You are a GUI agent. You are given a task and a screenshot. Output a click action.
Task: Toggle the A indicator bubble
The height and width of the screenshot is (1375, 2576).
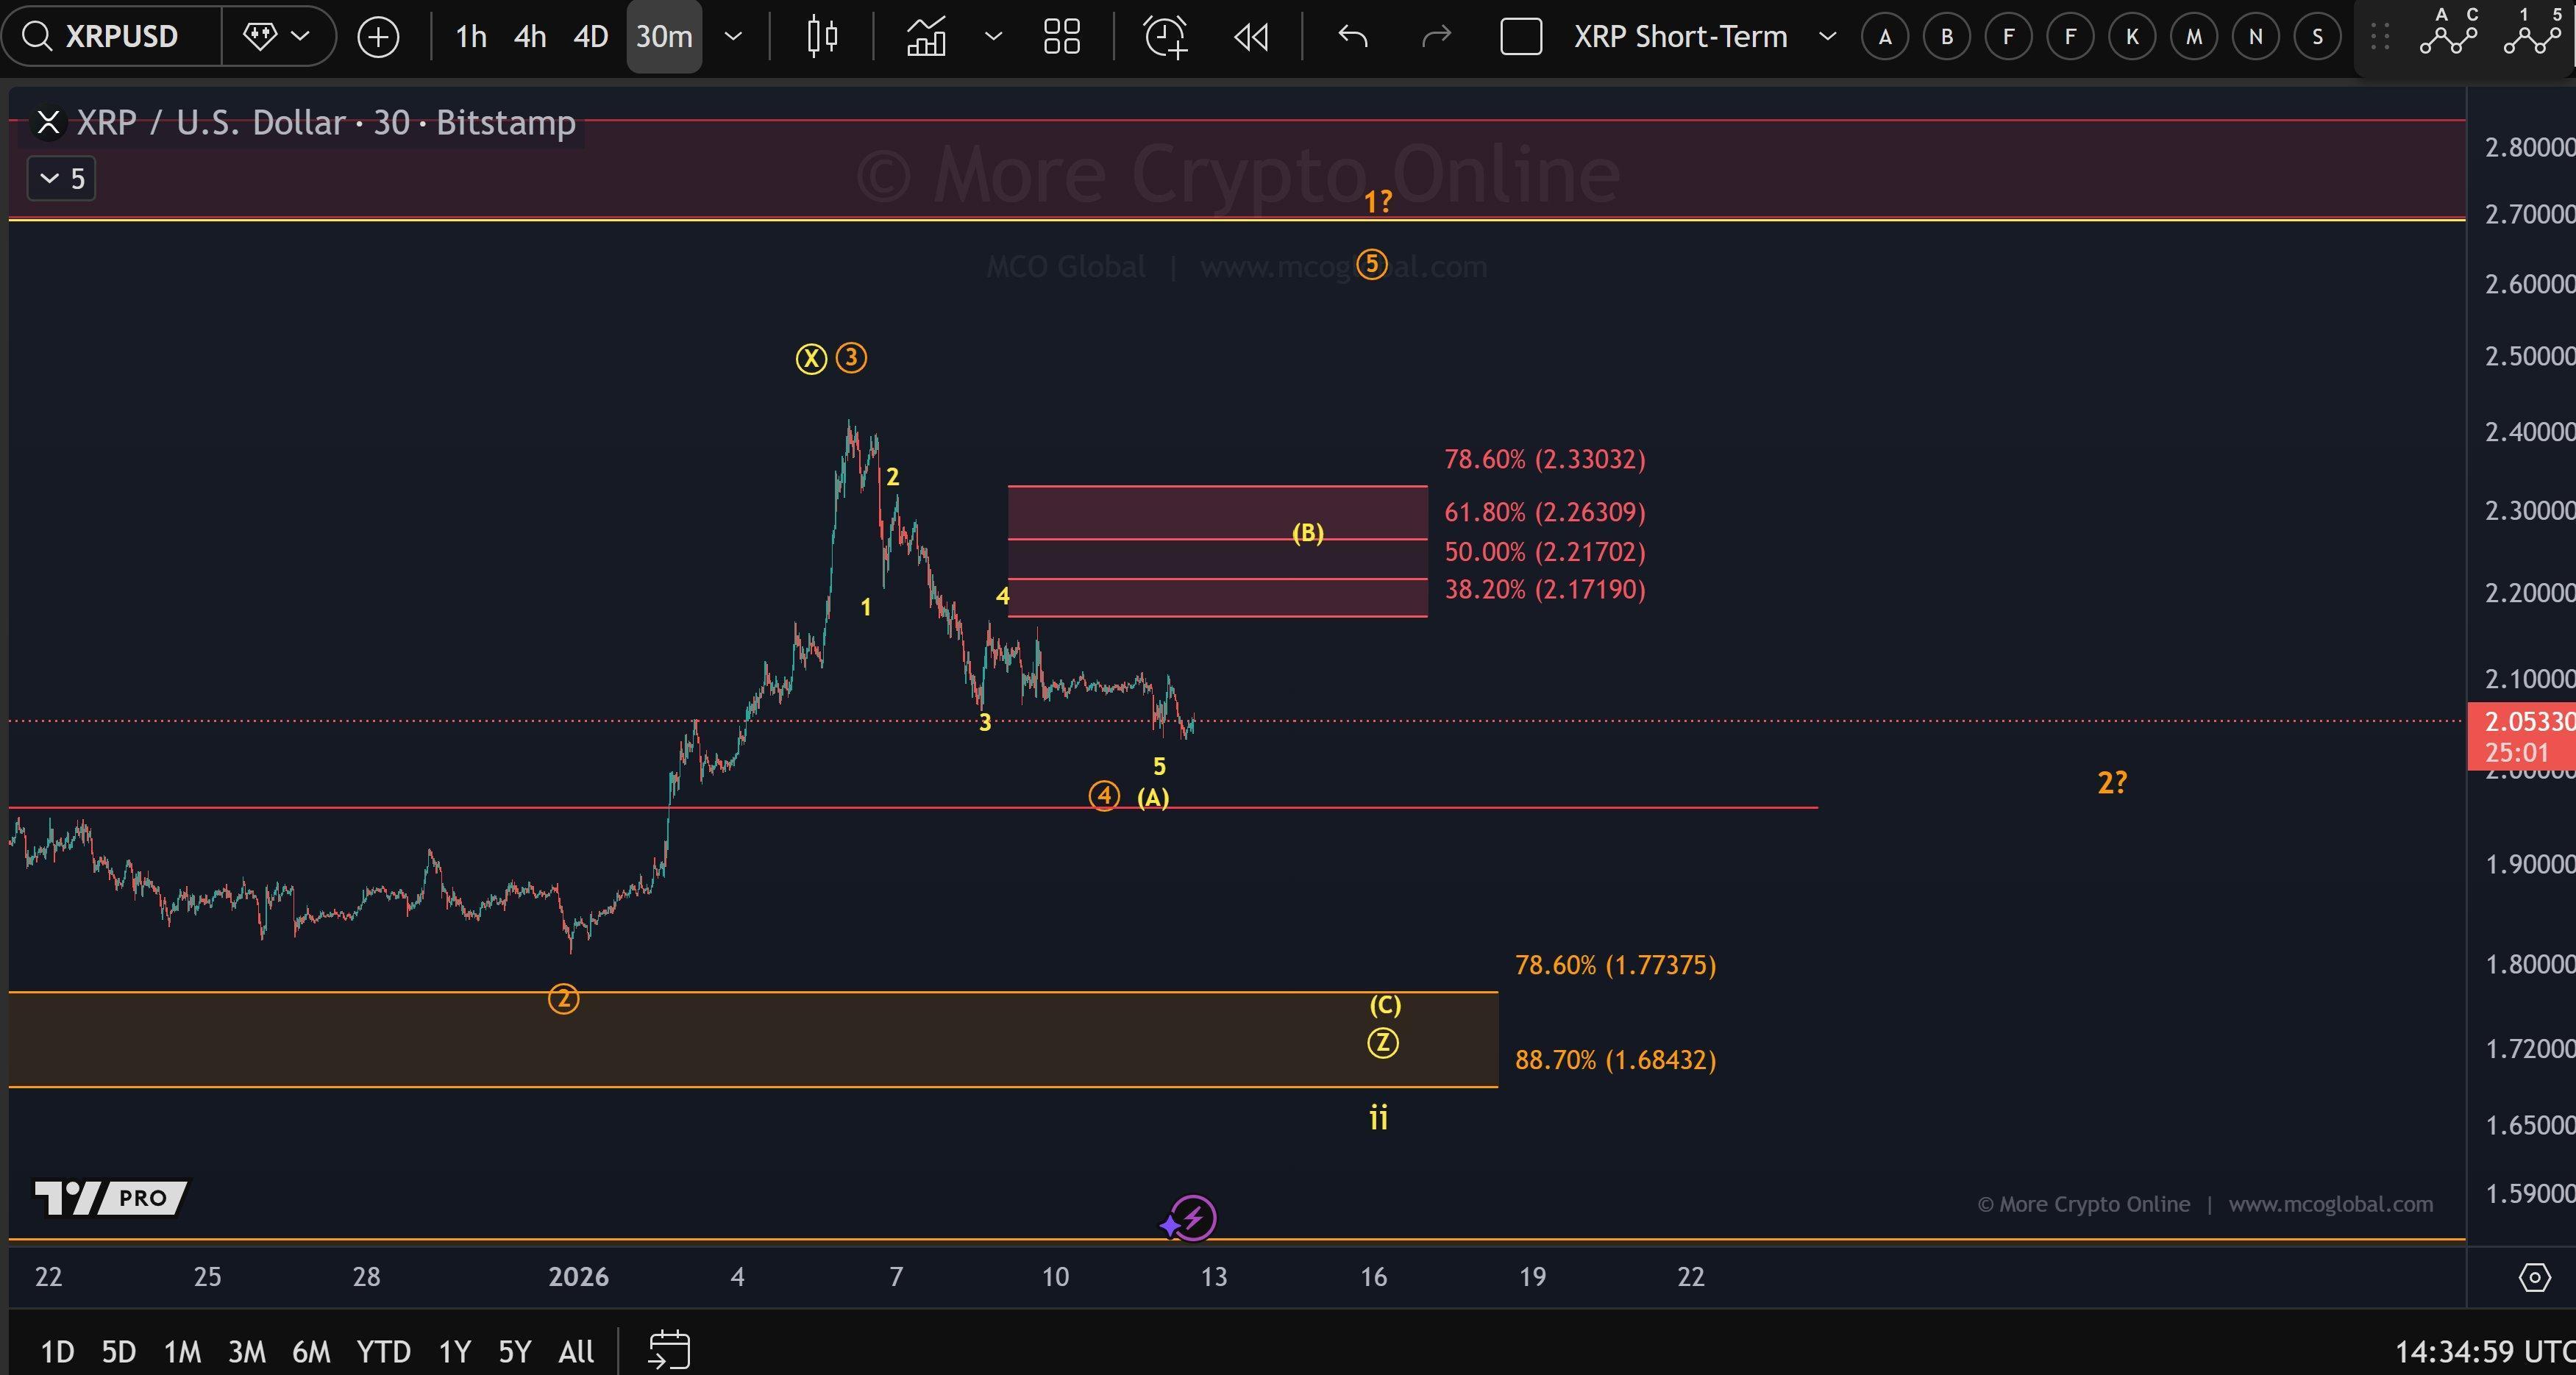pyautogui.click(x=1884, y=36)
